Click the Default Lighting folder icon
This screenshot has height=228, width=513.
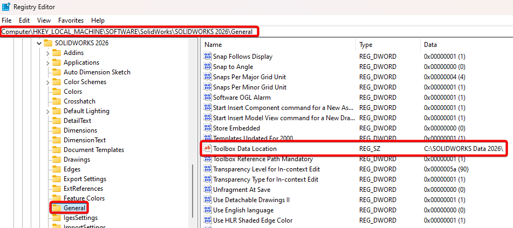pyautogui.click(x=57, y=111)
